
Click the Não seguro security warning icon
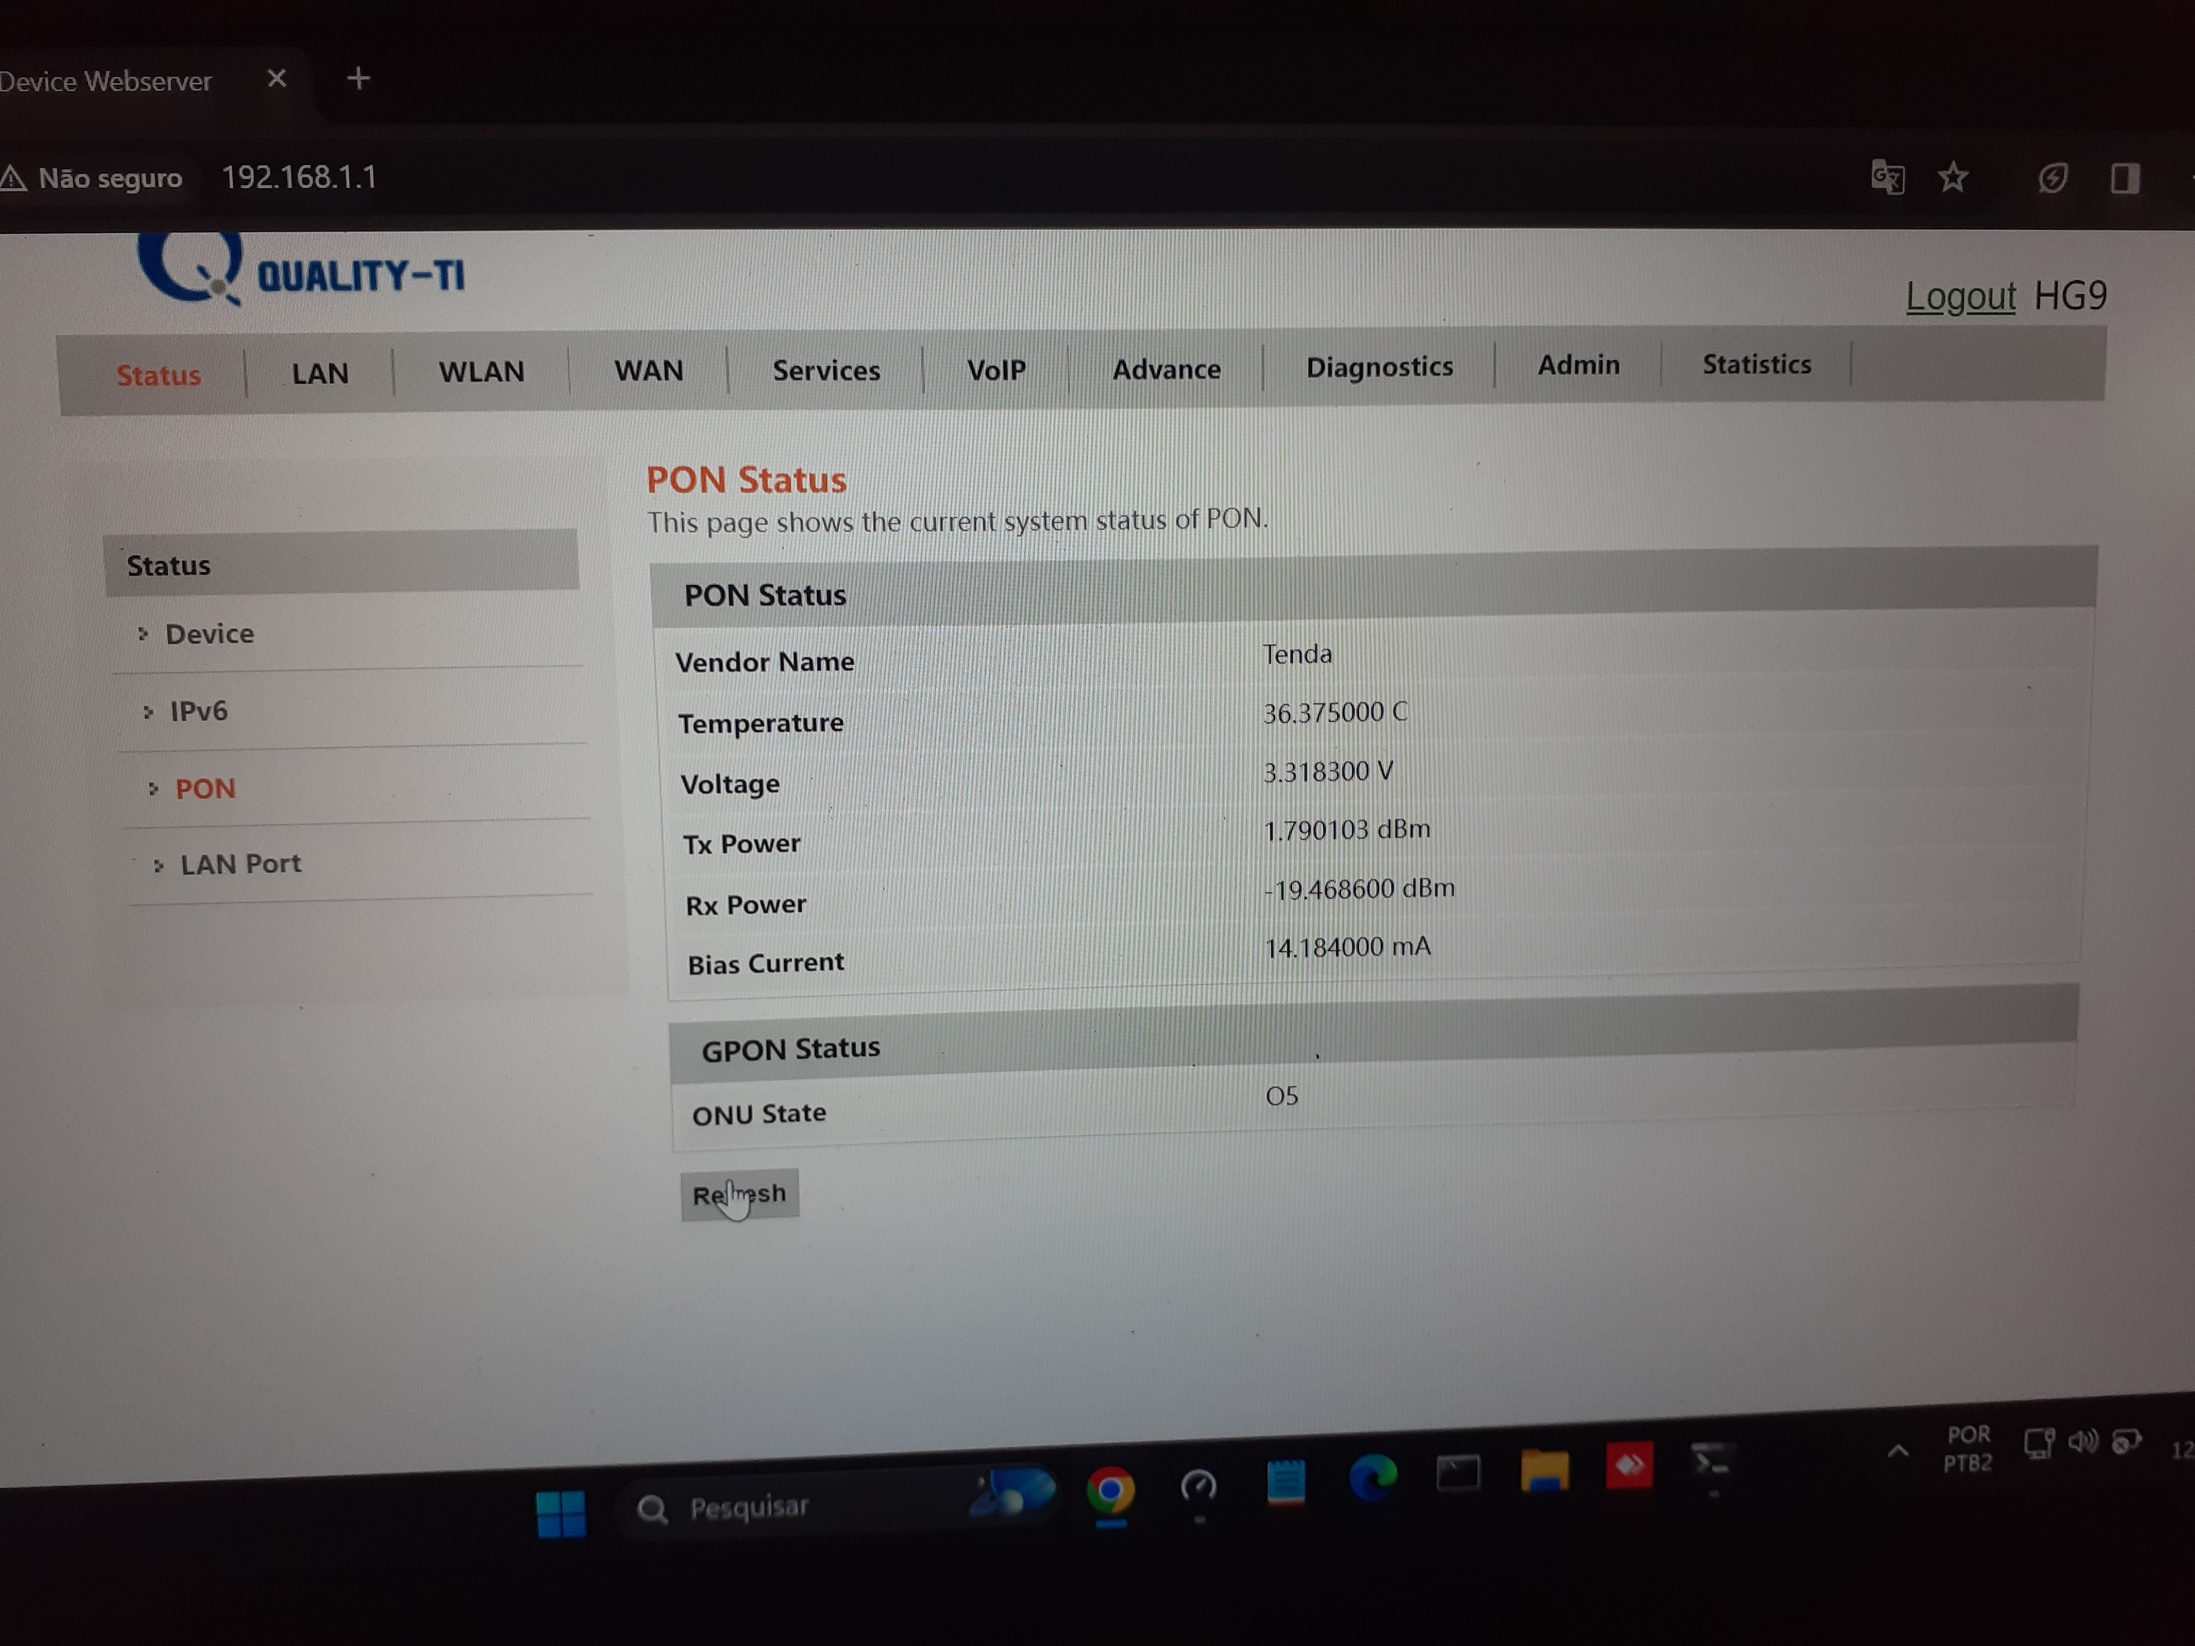tap(14, 179)
